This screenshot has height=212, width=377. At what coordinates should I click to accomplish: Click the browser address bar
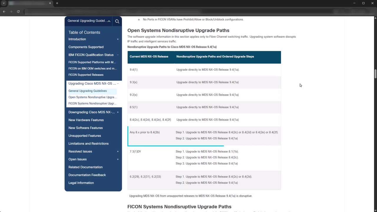click(x=177, y=11)
